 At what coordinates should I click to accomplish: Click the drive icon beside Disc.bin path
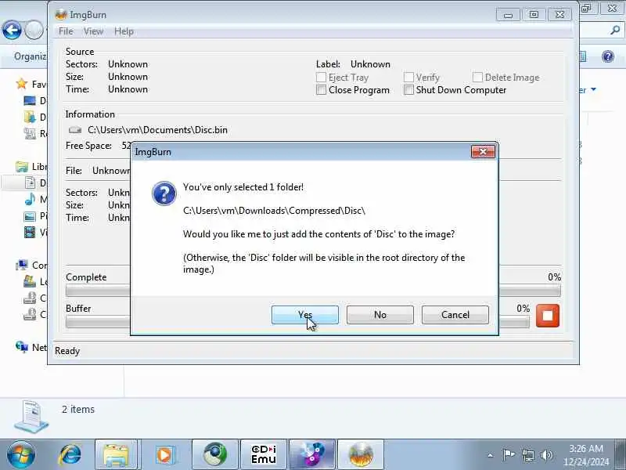coord(75,130)
